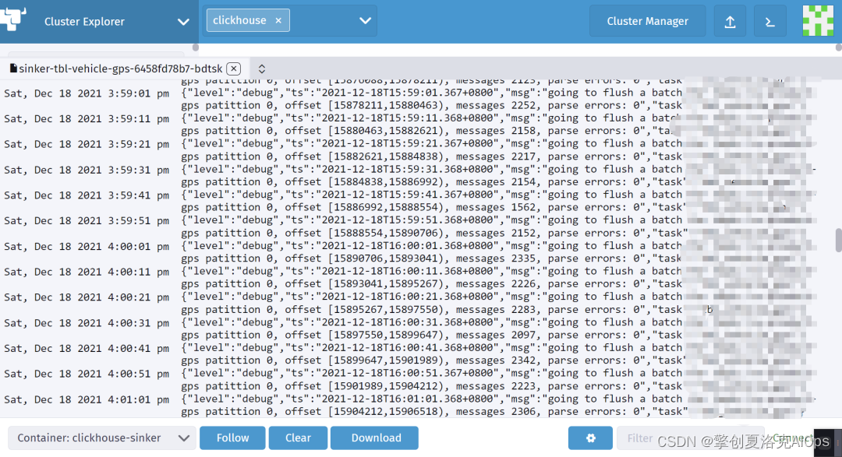Open the kubectl shell icon

[x=769, y=21]
